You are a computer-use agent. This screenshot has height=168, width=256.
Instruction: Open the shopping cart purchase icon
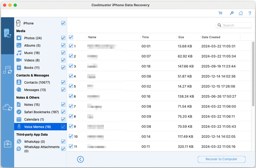click(221, 13)
